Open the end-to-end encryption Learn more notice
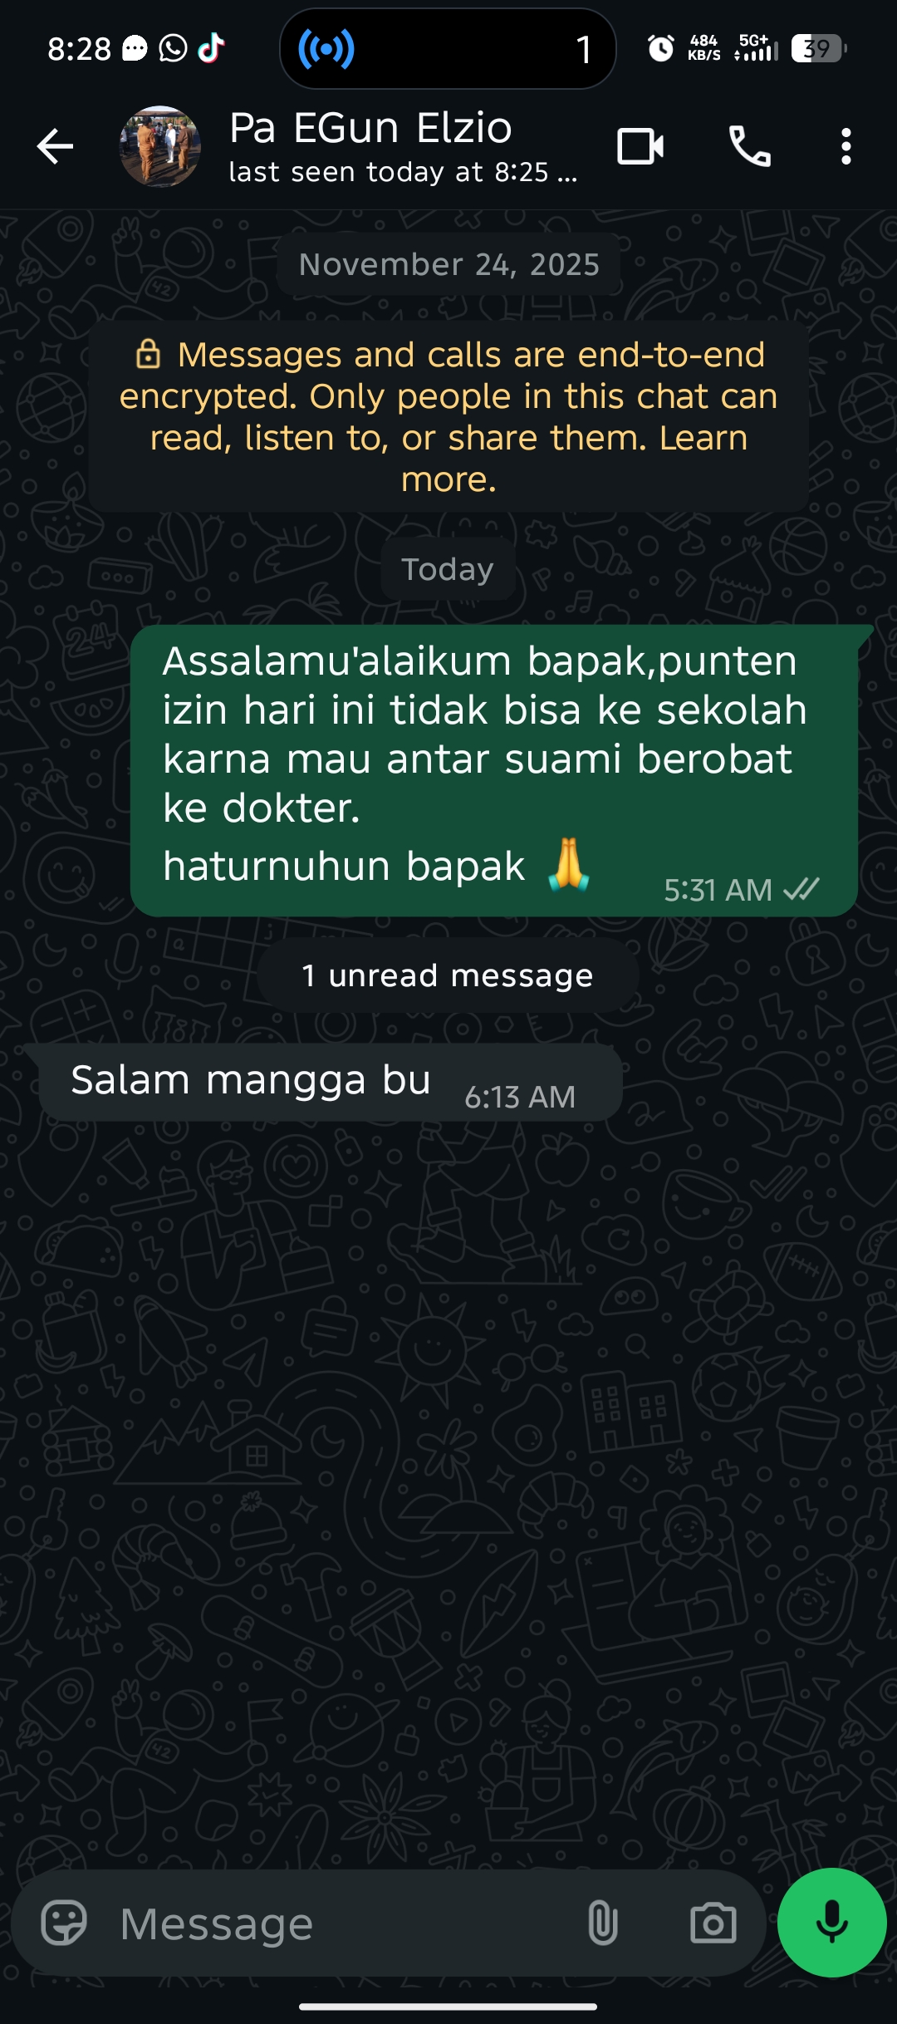Image resolution: width=897 pixels, height=2024 pixels. tap(448, 416)
